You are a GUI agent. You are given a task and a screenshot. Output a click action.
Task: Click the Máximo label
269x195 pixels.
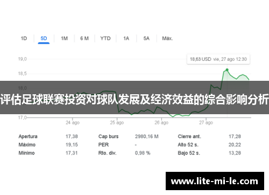(27, 145)
